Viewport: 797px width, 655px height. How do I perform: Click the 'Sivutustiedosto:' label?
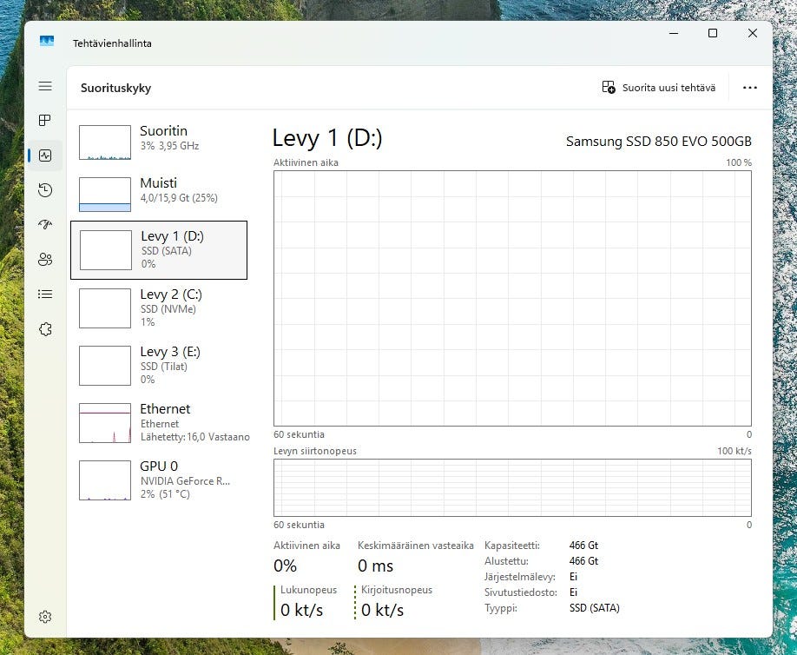pyautogui.click(x=521, y=592)
